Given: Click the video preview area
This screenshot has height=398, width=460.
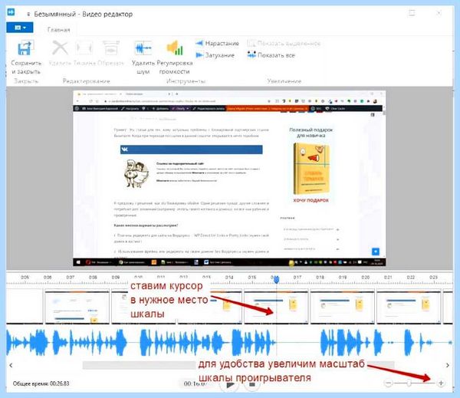Looking at the screenshot, I should point(229,179).
